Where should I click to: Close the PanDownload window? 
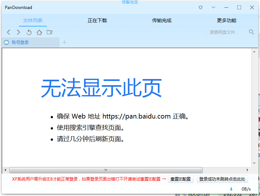(252, 7)
